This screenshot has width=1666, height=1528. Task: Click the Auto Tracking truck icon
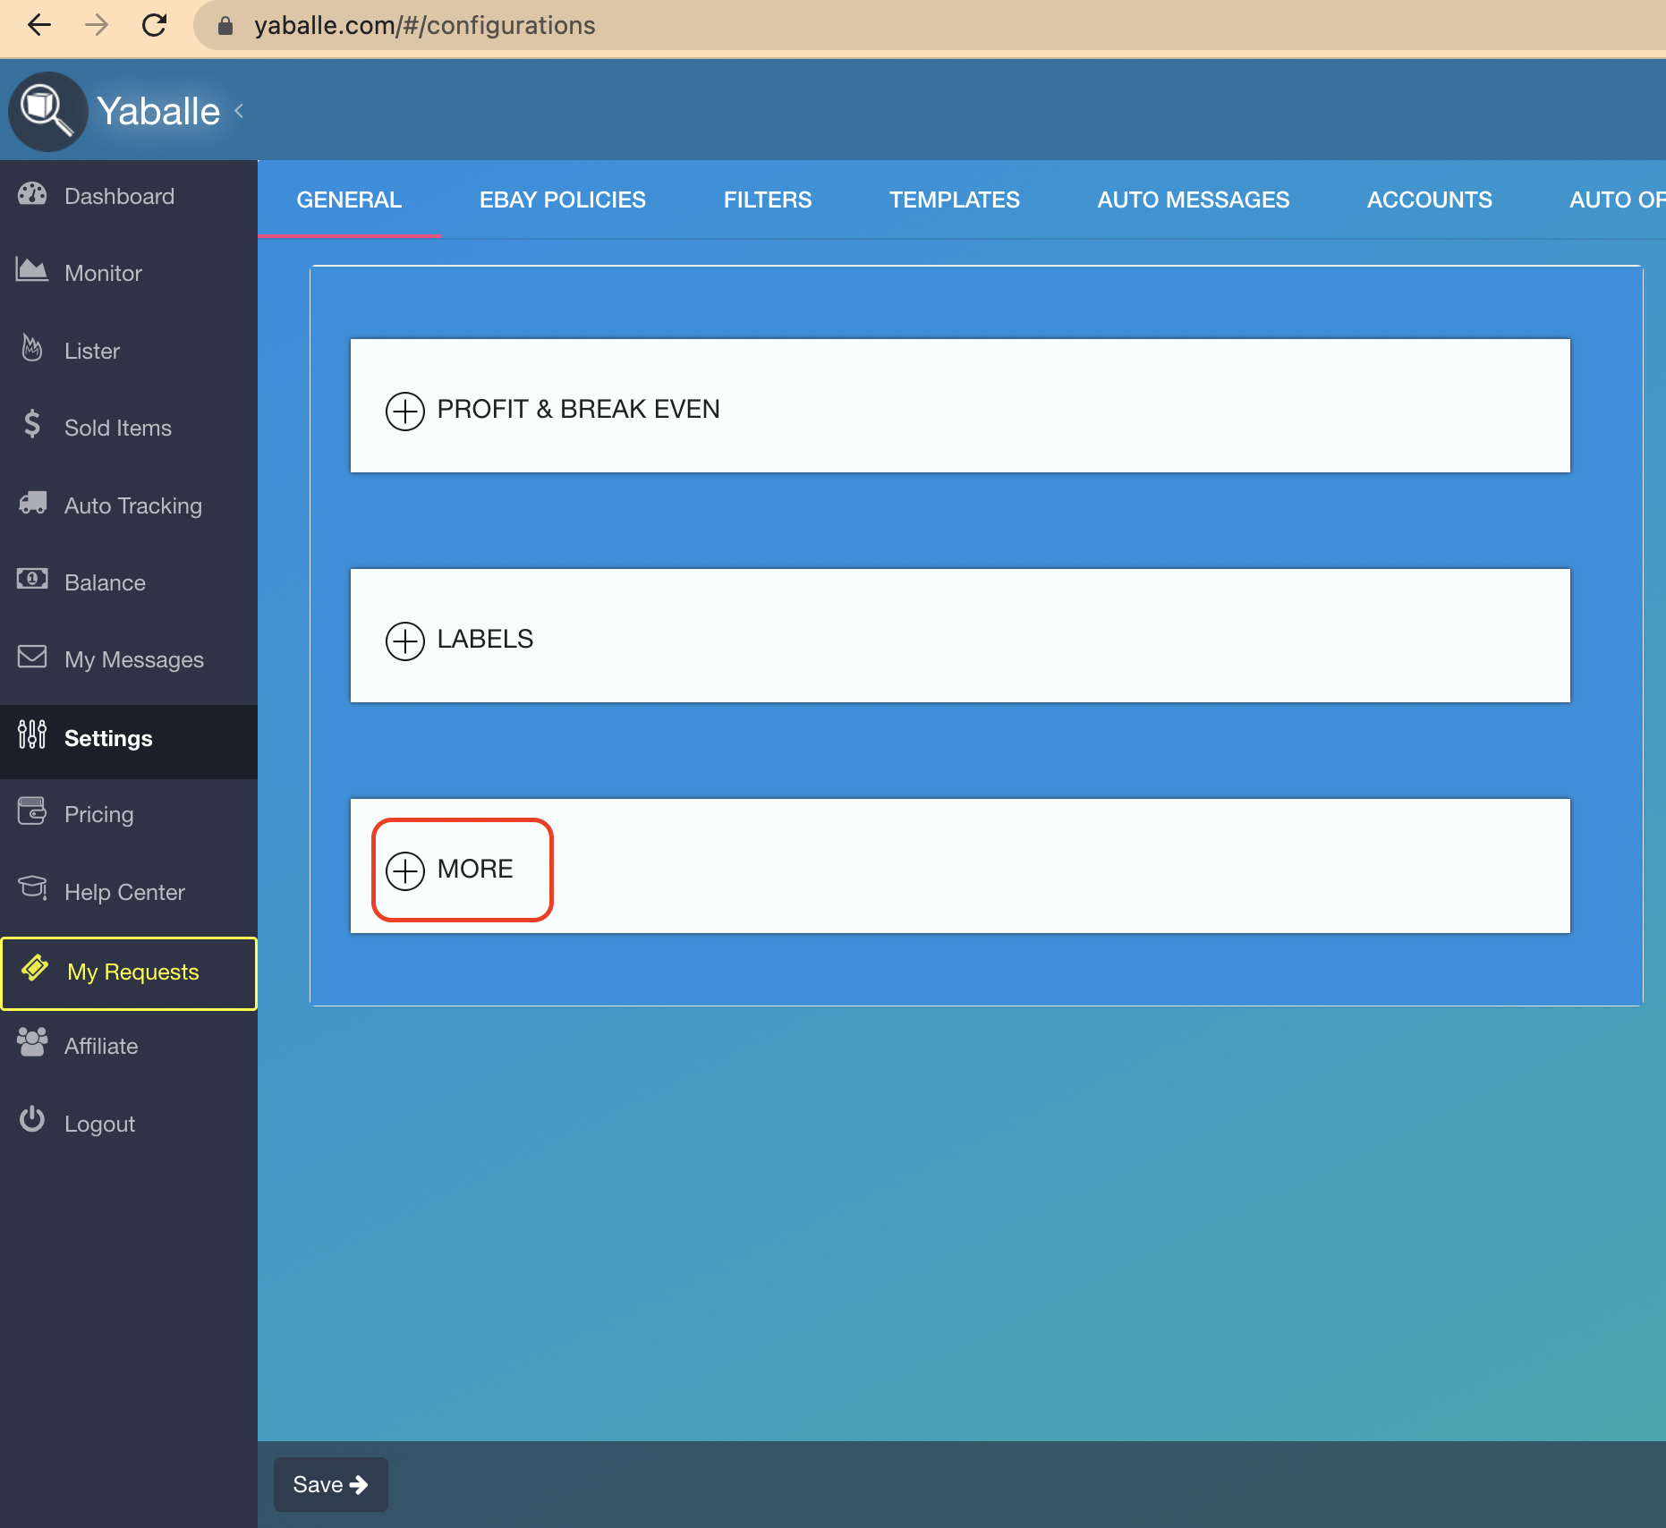coord(33,503)
